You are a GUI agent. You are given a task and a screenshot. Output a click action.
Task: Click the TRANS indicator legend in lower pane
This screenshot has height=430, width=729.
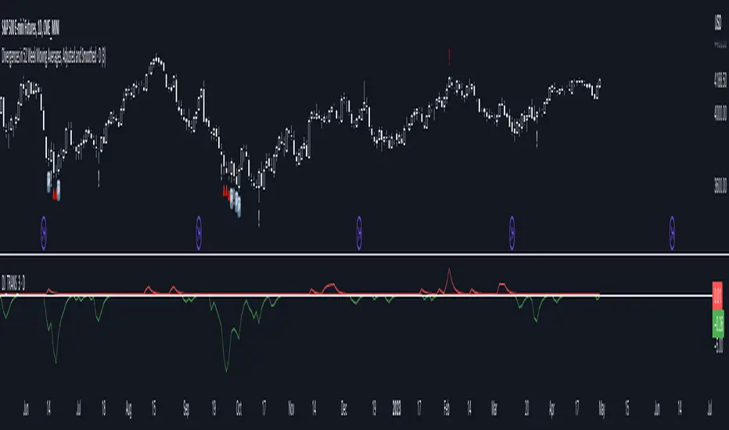[13, 282]
